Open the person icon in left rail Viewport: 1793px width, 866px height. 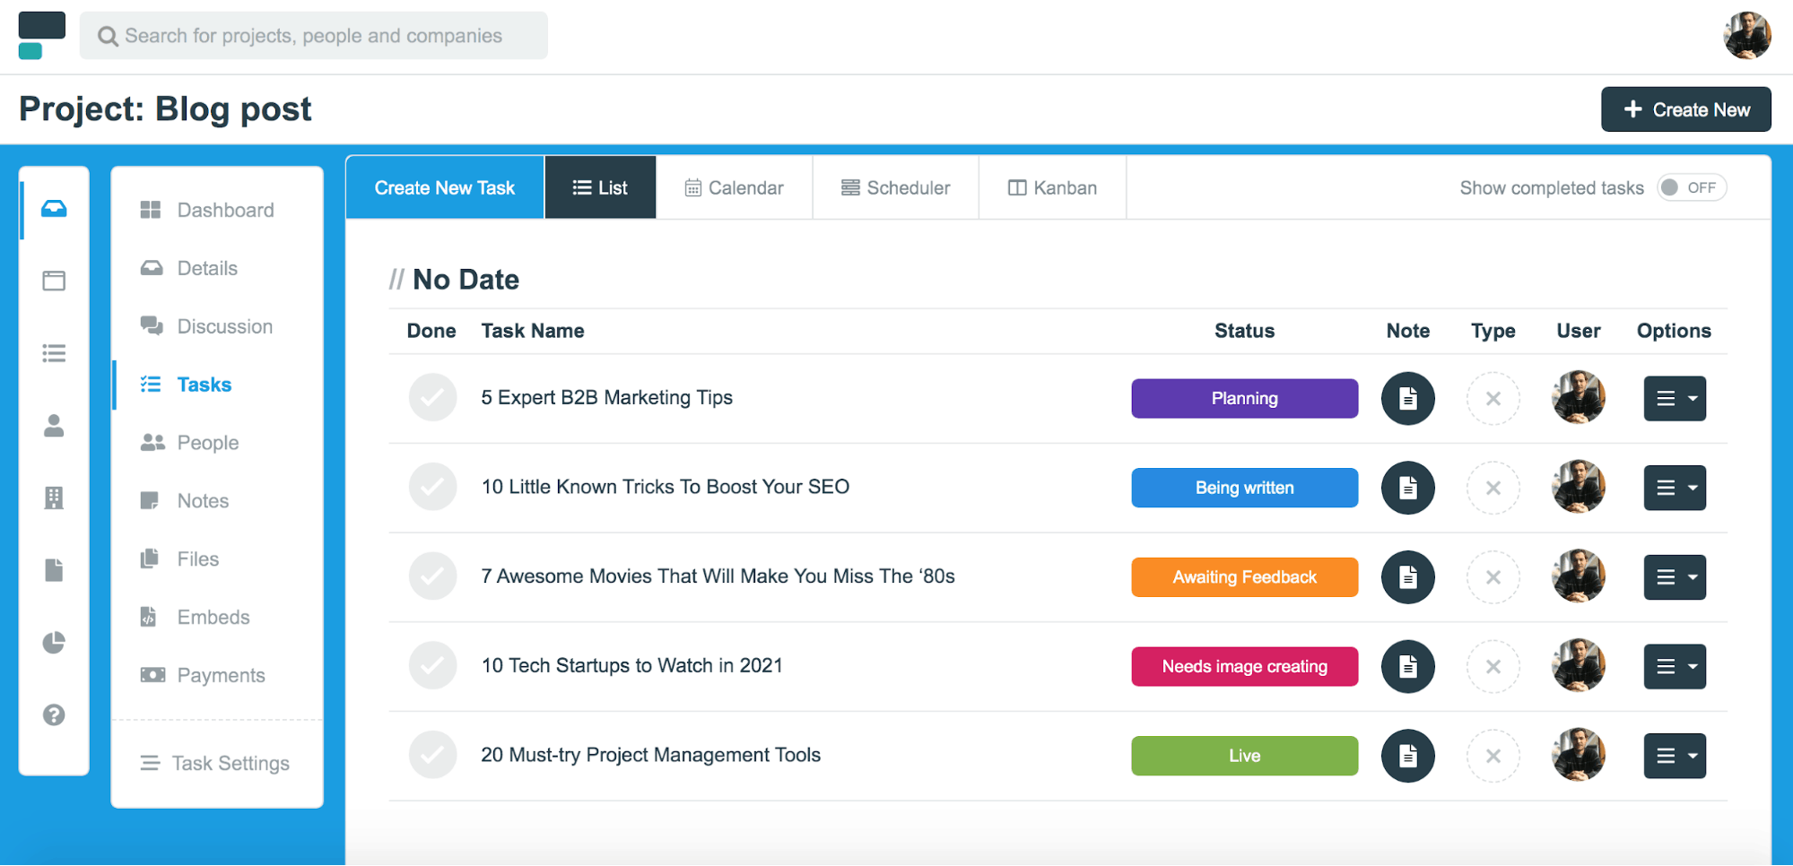pyautogui.click(x=54, y=425)
